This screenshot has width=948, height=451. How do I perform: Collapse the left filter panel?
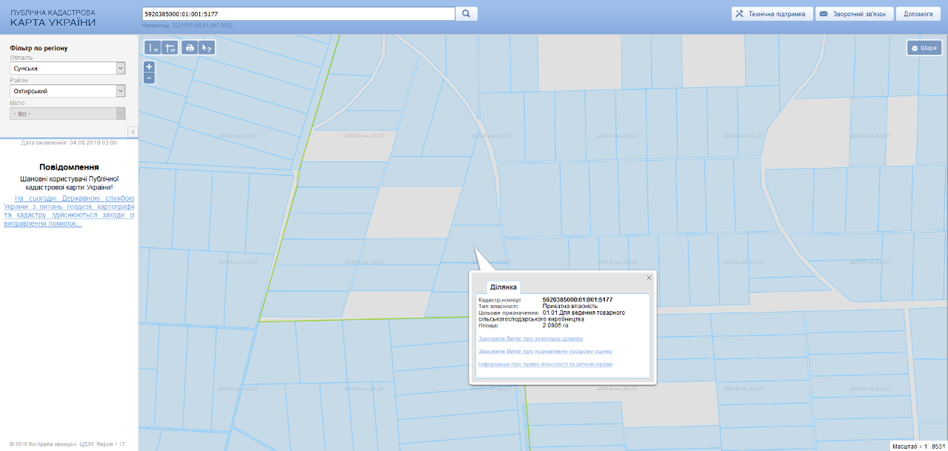click(133, 132)
